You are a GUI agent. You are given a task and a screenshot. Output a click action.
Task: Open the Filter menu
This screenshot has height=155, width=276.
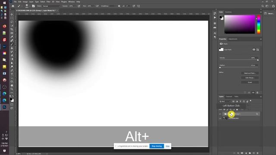(48, 2)
